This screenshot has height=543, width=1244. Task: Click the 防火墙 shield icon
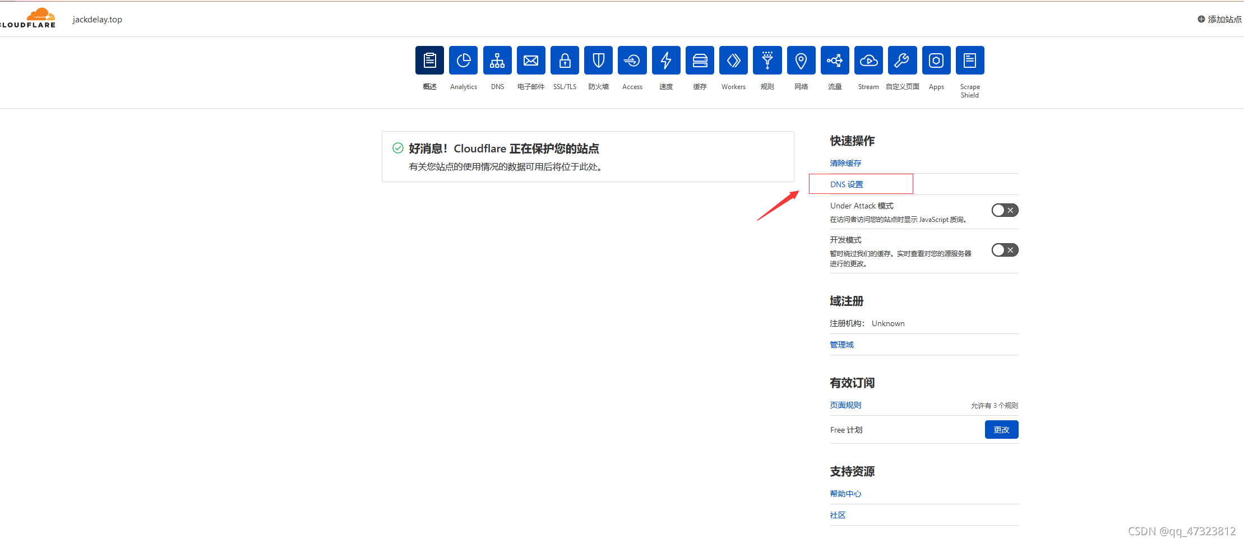tap(598, 60)
